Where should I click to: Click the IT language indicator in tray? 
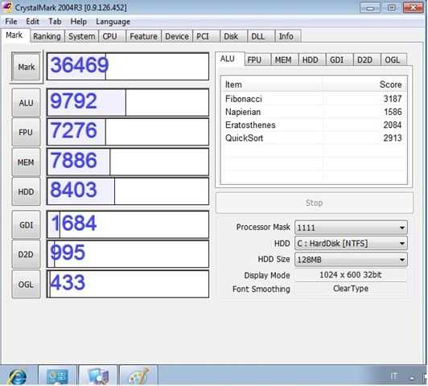coord(393,376)
